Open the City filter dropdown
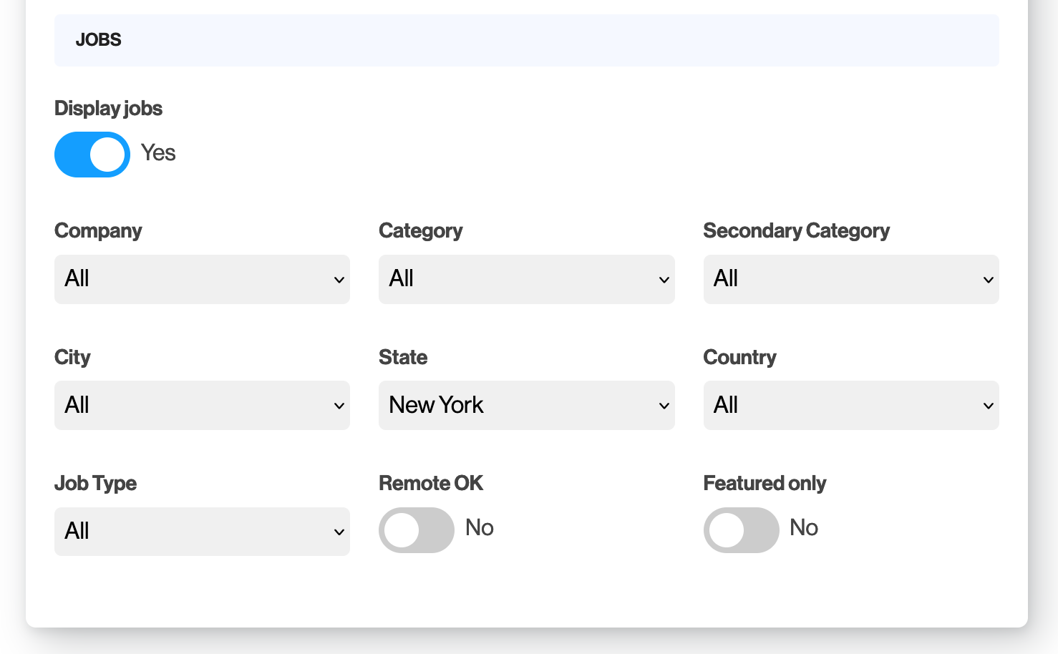 click(202, 405)
